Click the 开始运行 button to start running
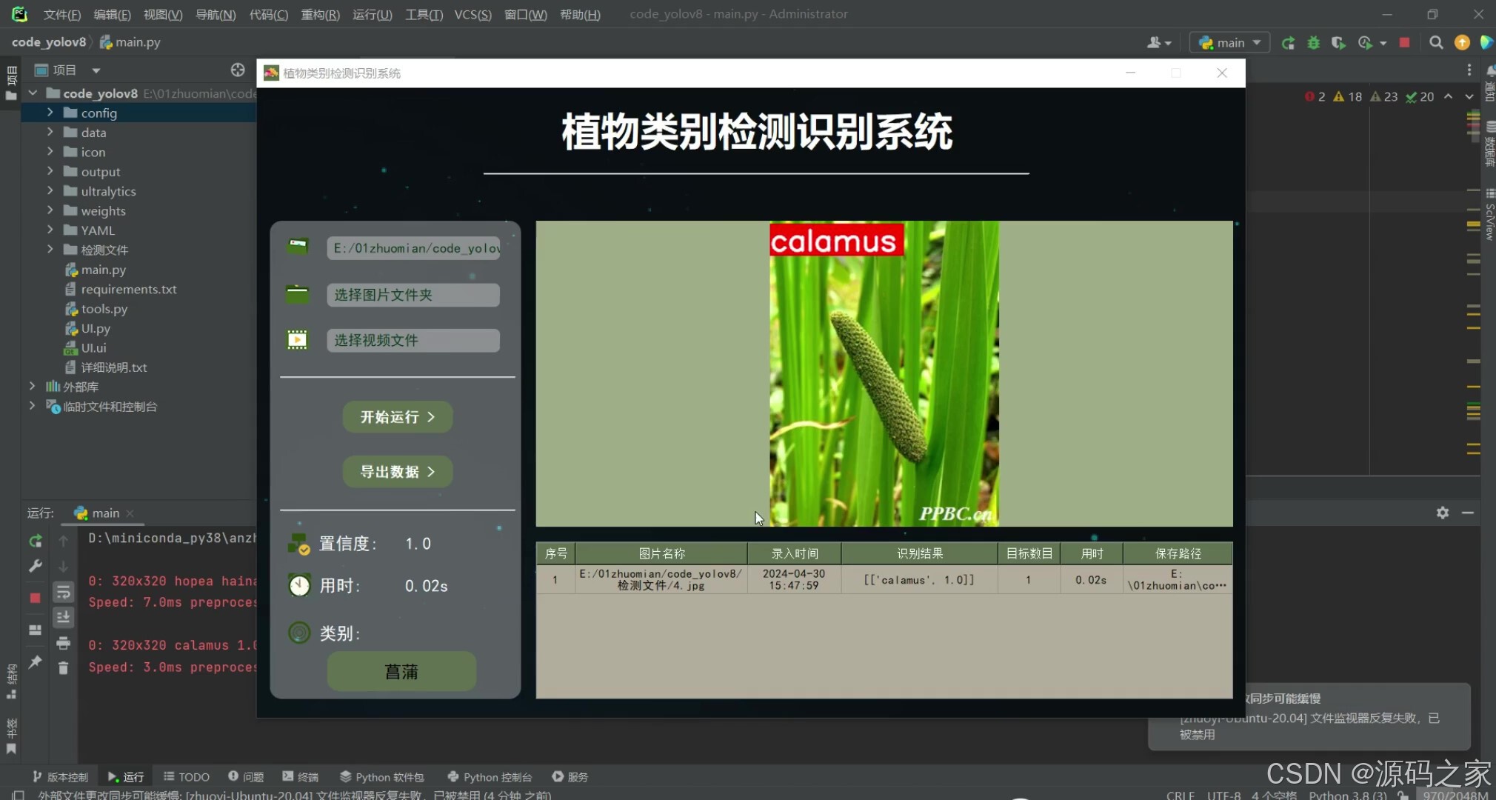This screenshot has height=800, width=1496. (397, 417)
